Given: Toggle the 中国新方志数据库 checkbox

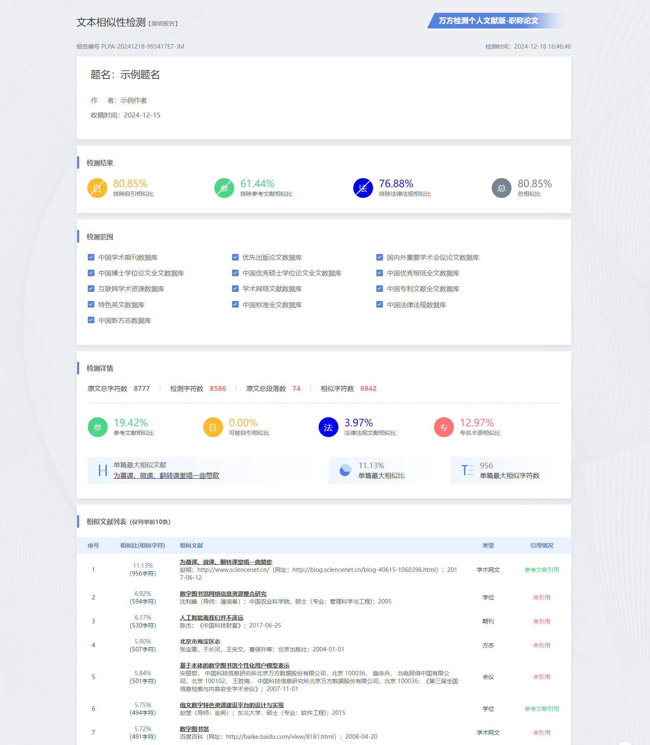Looking at the screenshot, I should coord(91,320).
